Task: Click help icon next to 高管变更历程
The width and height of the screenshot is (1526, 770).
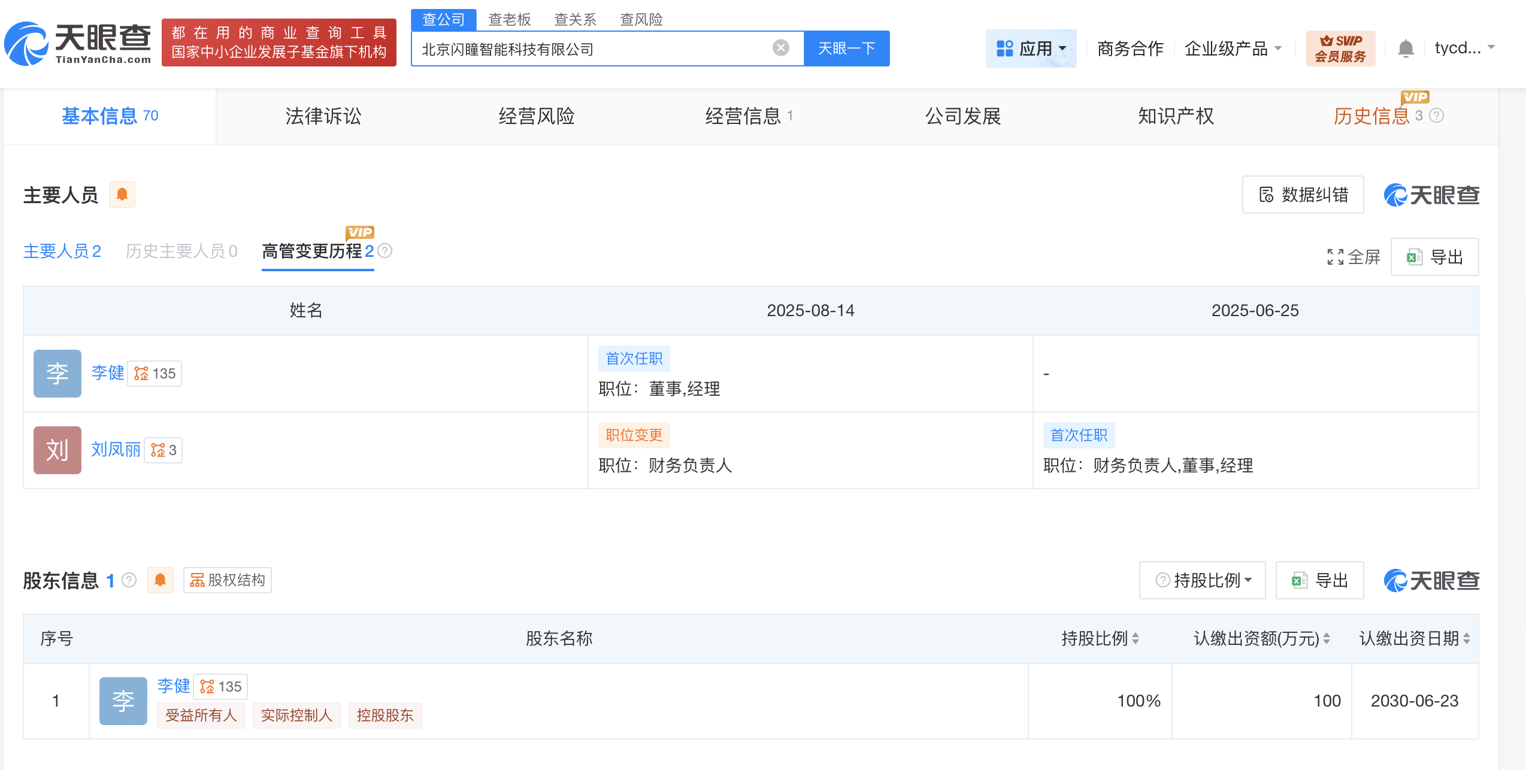Action: click(x=385, y=251)
